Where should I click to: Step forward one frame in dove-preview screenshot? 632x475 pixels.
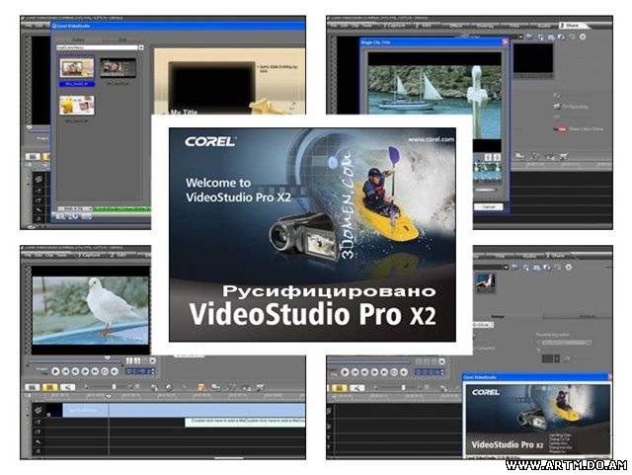pyautogui.click(x=85, y=371)
